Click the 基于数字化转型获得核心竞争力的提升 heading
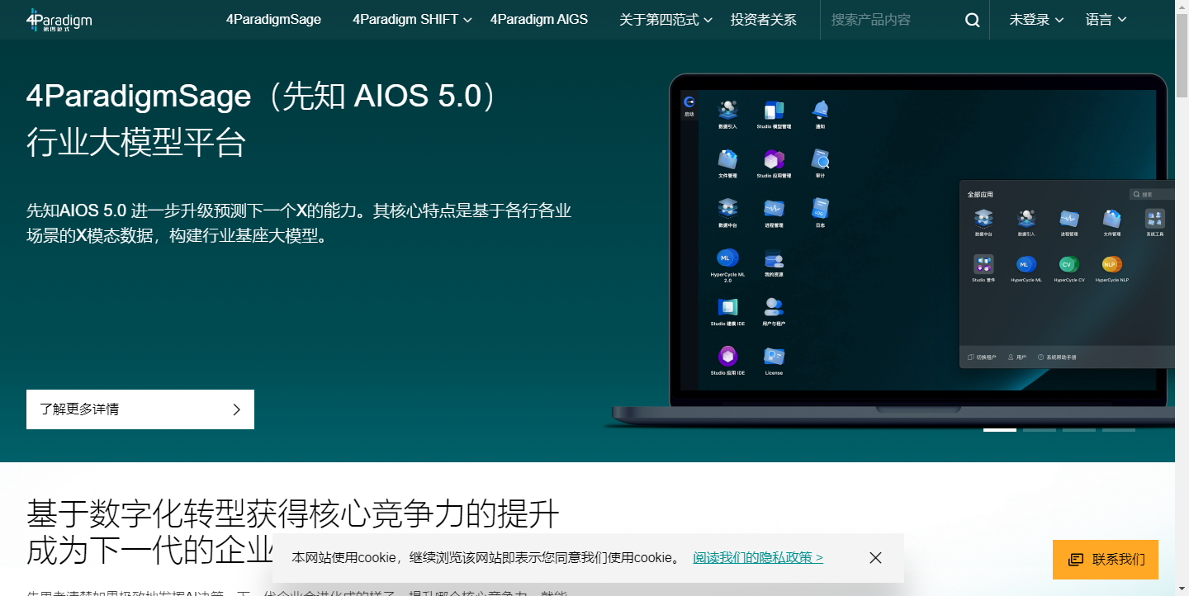 pyautogui.click(x=293, y=514)
